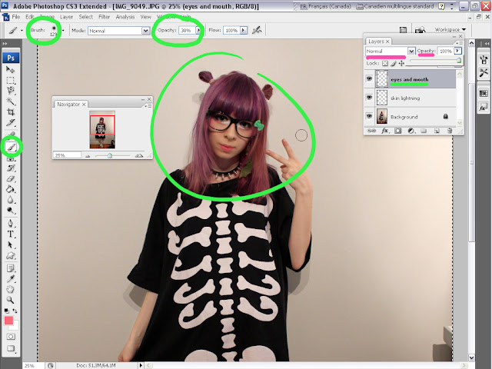Toggle Quick Mask mode
The width and height of the screenshot is (492, 369).
[11, 337]
